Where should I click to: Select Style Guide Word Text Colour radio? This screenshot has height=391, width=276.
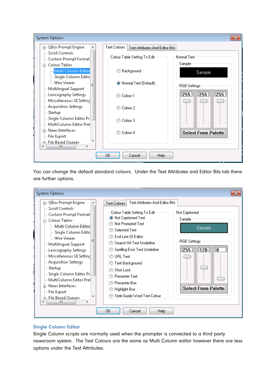pyautogui.click(x=111, y=296)
